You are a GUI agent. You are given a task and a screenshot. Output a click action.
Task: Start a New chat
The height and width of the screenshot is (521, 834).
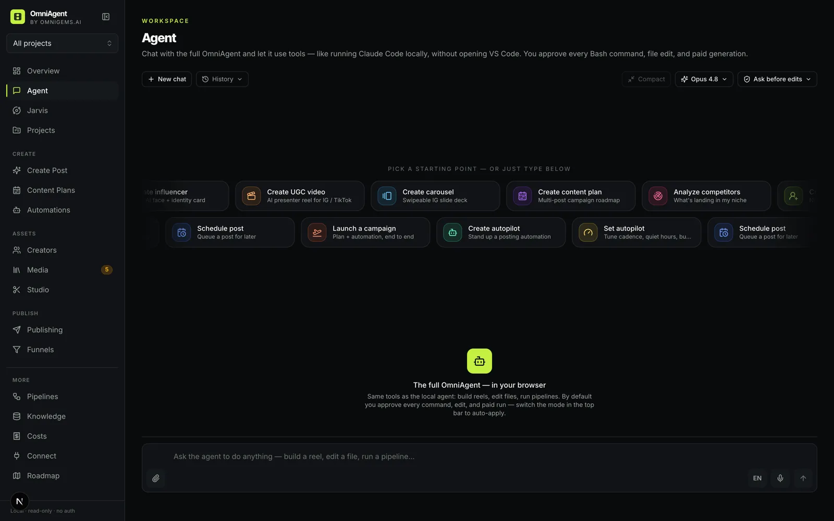(x=167, y=79)
